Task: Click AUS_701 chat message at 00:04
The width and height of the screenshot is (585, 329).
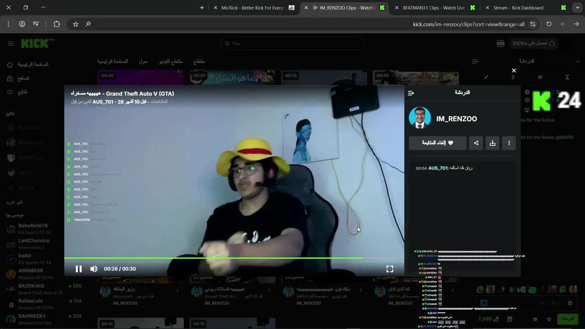Action: [444, 168]
